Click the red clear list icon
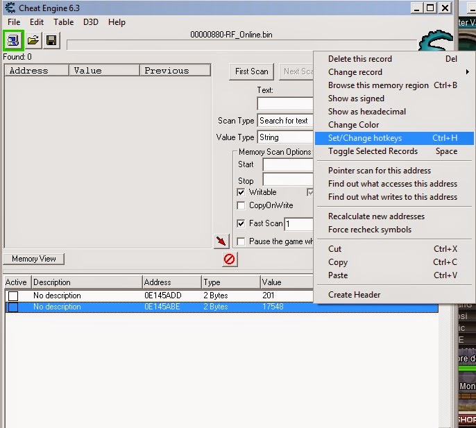476x428 pixels. click(230, 259)
